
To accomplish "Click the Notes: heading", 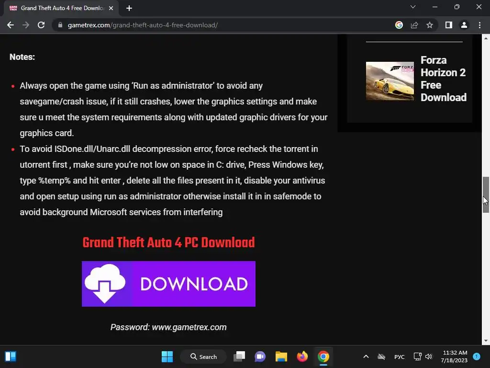I will point(22,57).
